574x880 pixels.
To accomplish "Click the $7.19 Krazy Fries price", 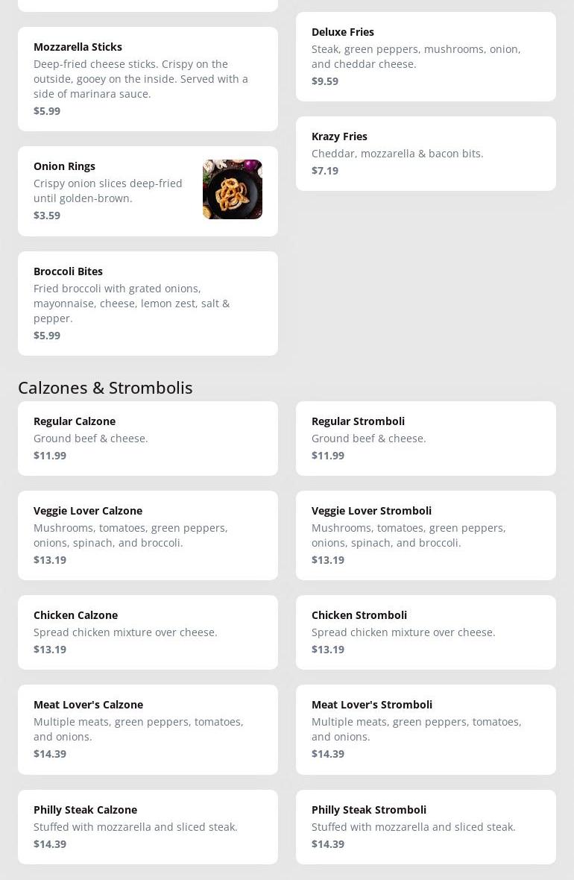I will [x=325, y=171].
